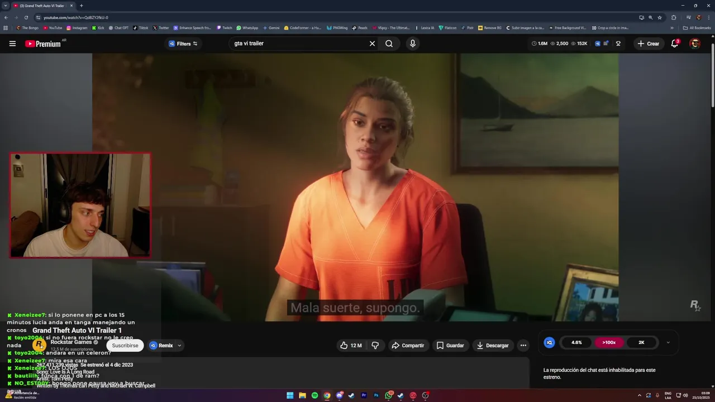Viewport: 715px width, 402px height.
Task: Expand the vidIQ score panel chevron
Action: (x=668, y=343)
